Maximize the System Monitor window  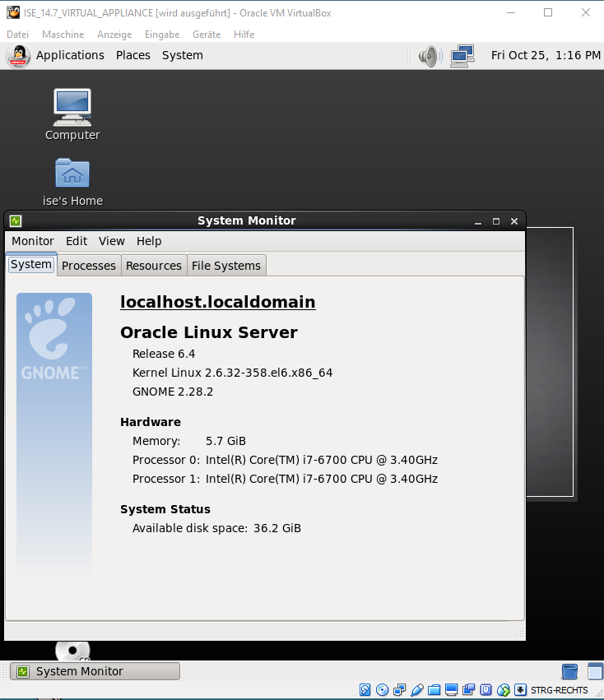click(x=496, y=221)
